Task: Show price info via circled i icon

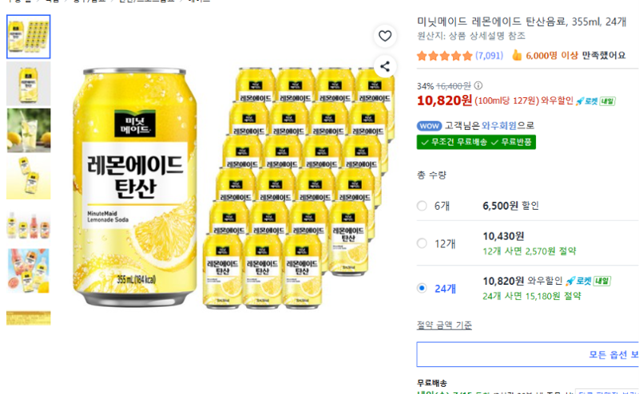Action: point(478,85)
